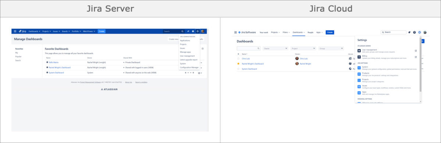The width and height of the screenshot is (441, 143).
Task: Open the Jira Server user avatar menu
Action: click(x=202, y=31)
